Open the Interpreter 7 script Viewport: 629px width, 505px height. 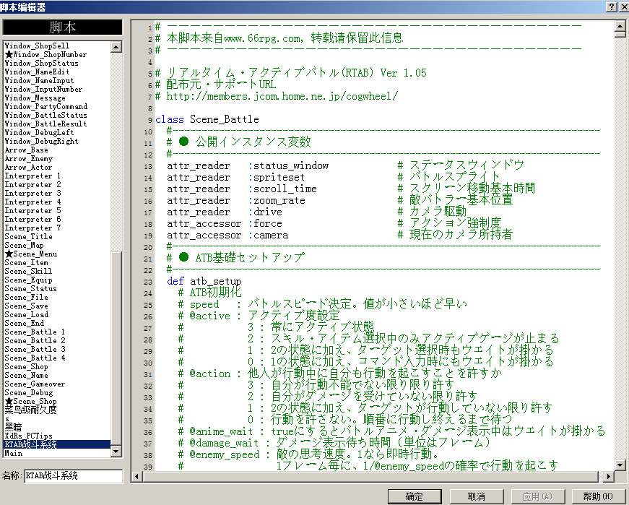tap(57, 228)
